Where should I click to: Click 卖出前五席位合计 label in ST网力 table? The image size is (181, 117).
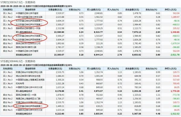(24, 55)
